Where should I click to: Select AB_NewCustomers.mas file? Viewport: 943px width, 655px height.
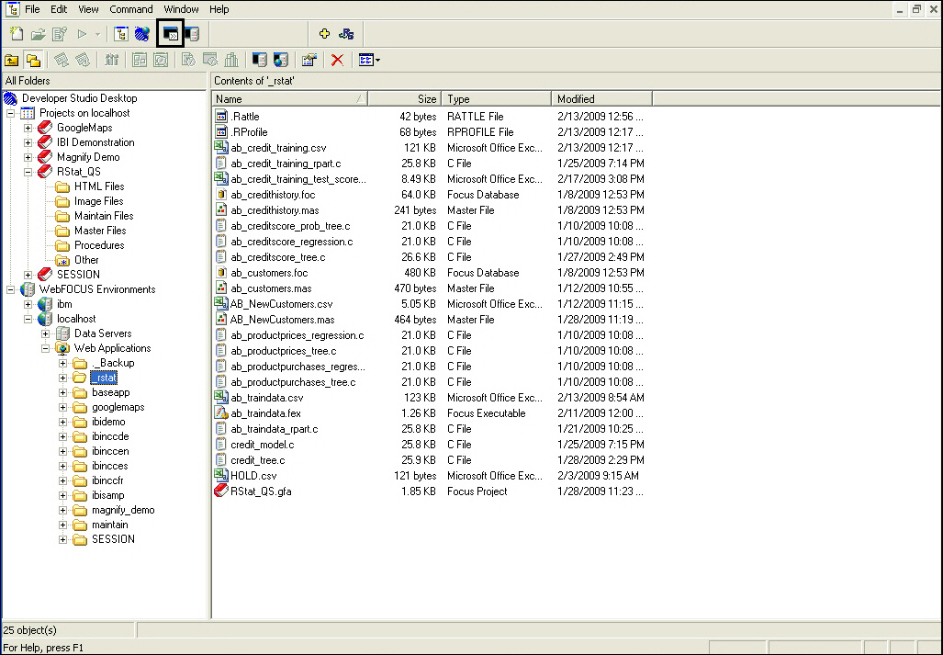click(282, 320)
